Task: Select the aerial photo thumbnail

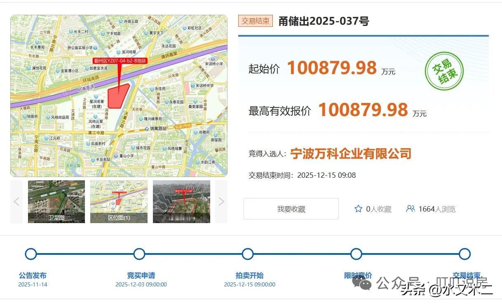Action: [x=181, y=201]
